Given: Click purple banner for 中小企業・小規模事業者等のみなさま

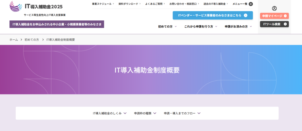Looking at the screenshot, I should (57, 24).
